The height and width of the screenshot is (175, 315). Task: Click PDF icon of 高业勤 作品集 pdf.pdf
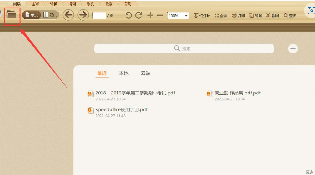coord(210,94)
